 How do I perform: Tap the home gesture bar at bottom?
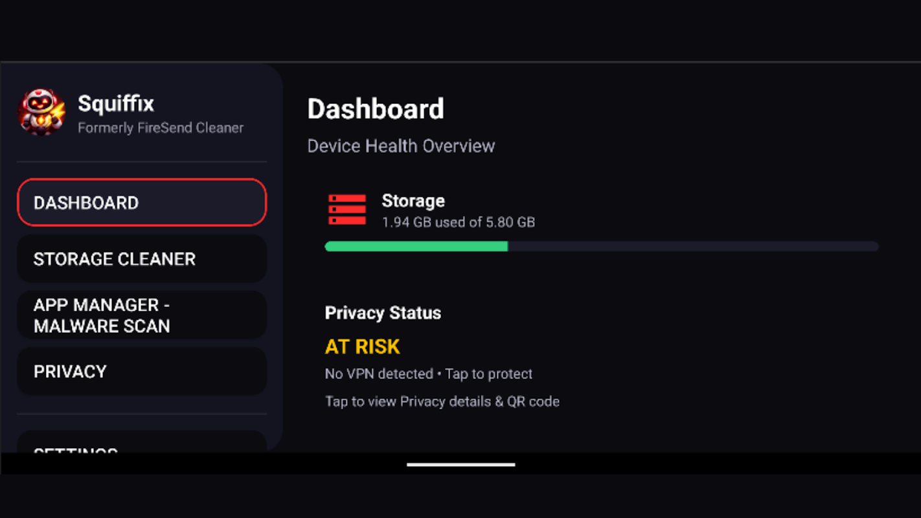point(460,464)
